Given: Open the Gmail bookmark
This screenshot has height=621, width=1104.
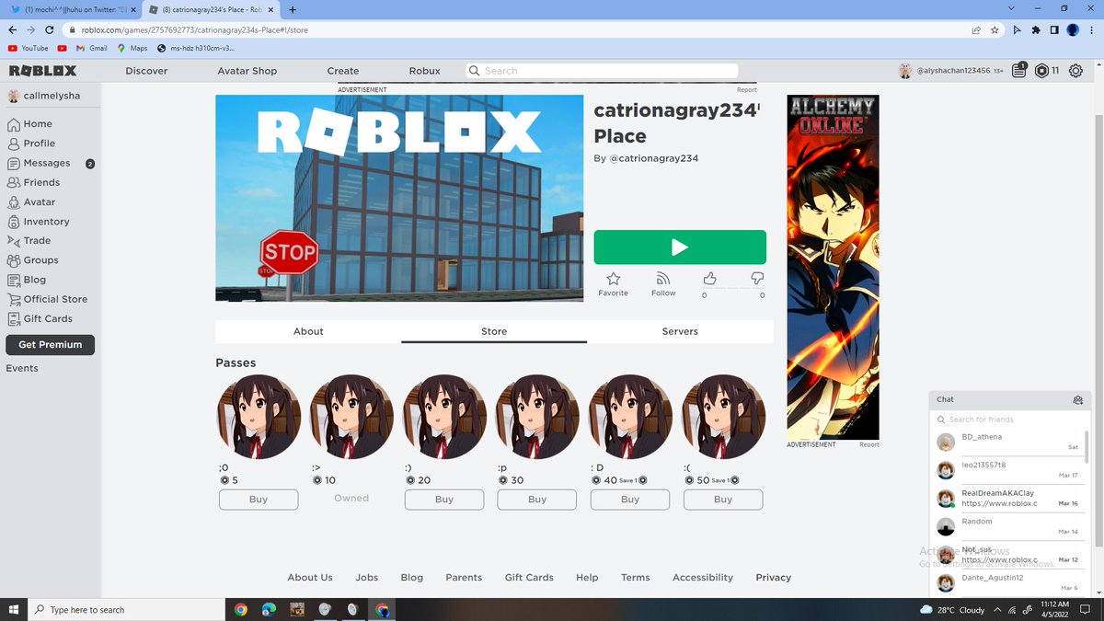Looking at the screenshot, I should click(91, 48).
